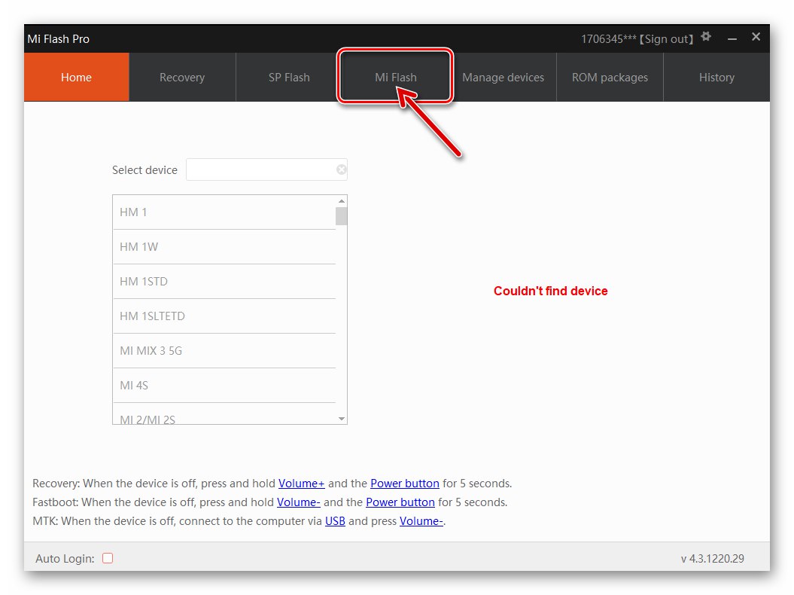Choose HM 1STD in the device list

[224, 281]
